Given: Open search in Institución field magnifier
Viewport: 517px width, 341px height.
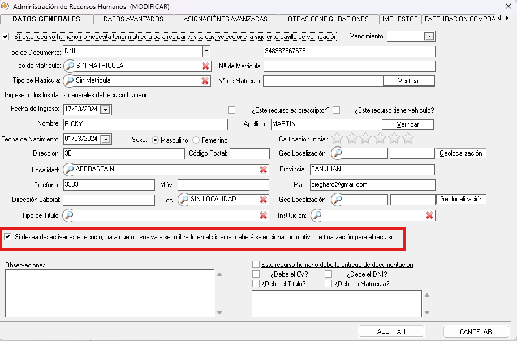Looking at the screenshot, I should 317,215.
